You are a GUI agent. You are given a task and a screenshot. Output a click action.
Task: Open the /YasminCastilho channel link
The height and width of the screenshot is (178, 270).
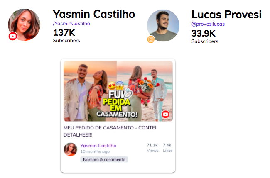(71, 24)
